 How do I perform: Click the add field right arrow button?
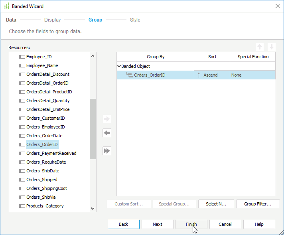[x=107, y=119]
